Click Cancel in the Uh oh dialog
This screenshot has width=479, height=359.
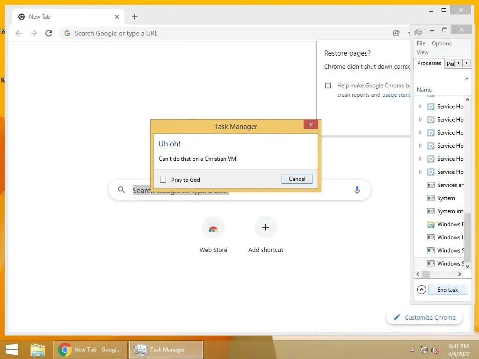[x=297, y=179]
